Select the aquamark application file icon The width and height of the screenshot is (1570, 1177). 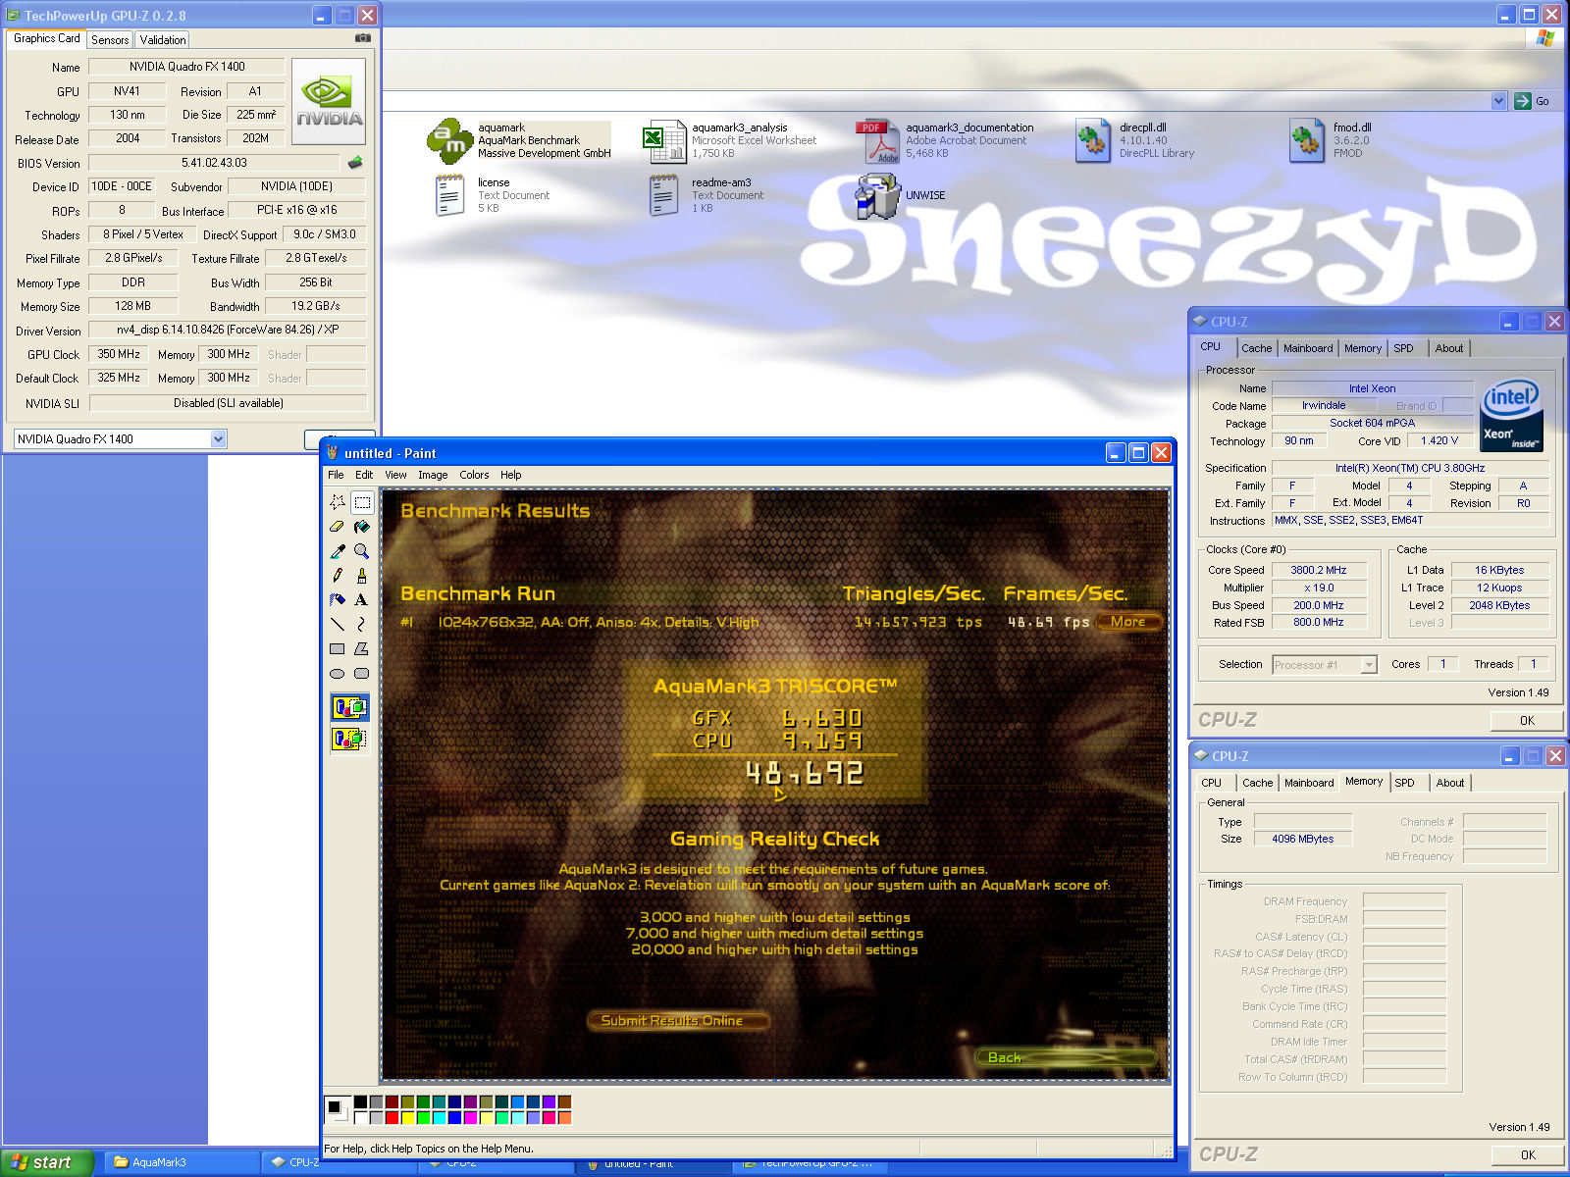click(x=449, y=140)
